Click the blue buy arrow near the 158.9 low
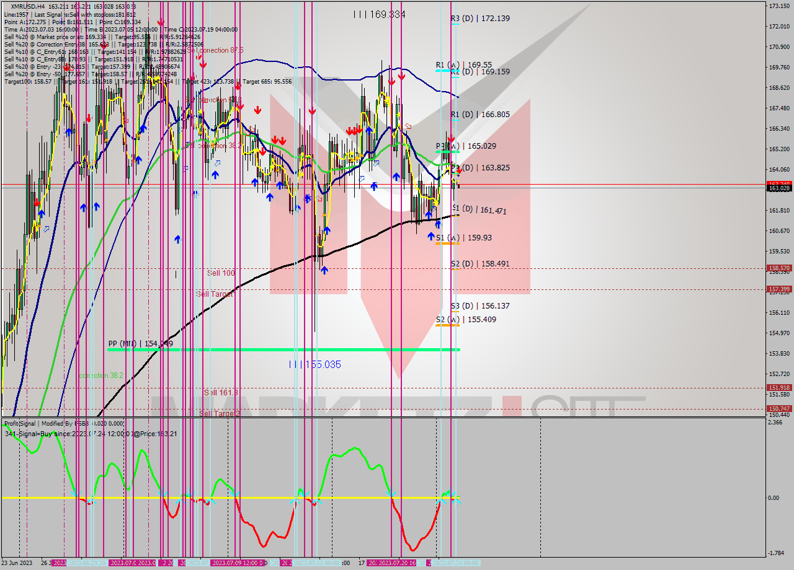Screen dimensions: 794x570 click(x=324, y=270)
